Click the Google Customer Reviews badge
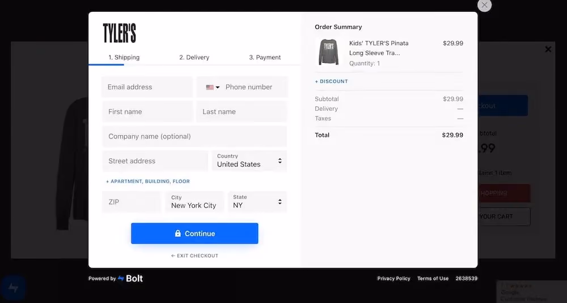567x303 pixels. click(532, 292)
